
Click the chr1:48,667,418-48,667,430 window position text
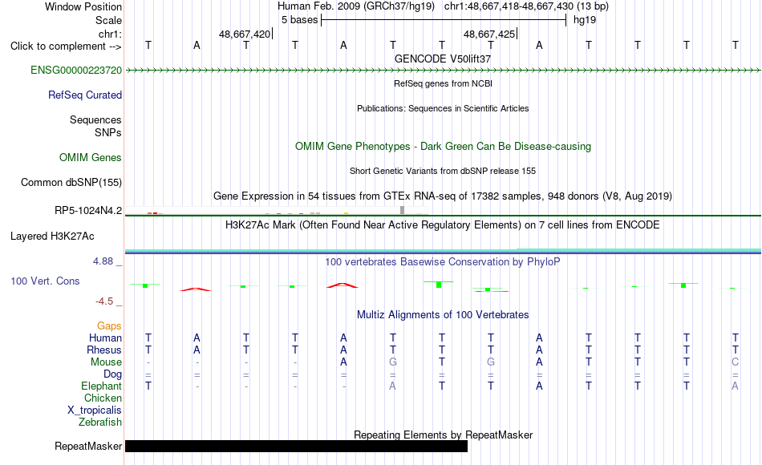[x=526, y=6]
